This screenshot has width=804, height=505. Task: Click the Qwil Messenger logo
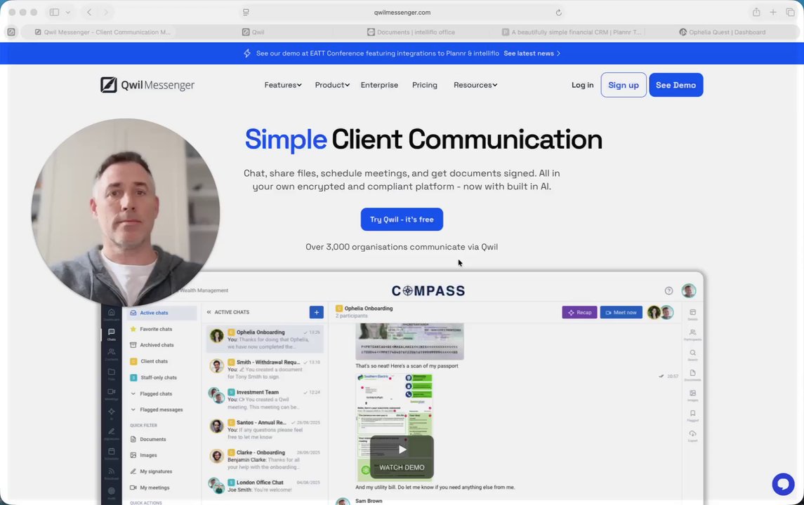[147, 85]
